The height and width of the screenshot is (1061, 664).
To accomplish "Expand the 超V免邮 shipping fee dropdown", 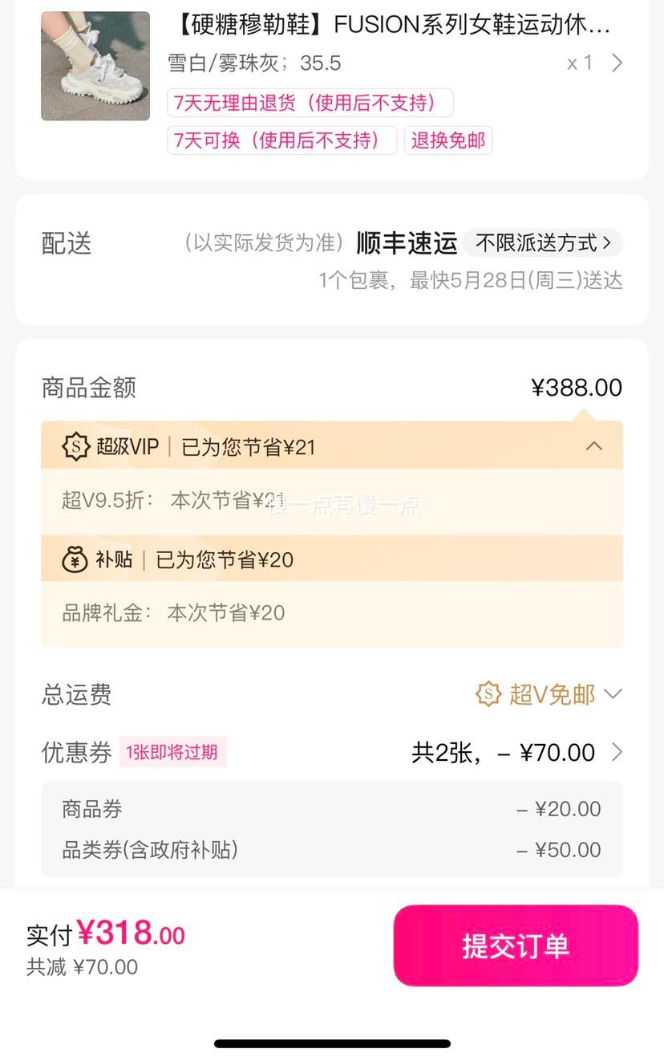I will (x=613, y=693).
